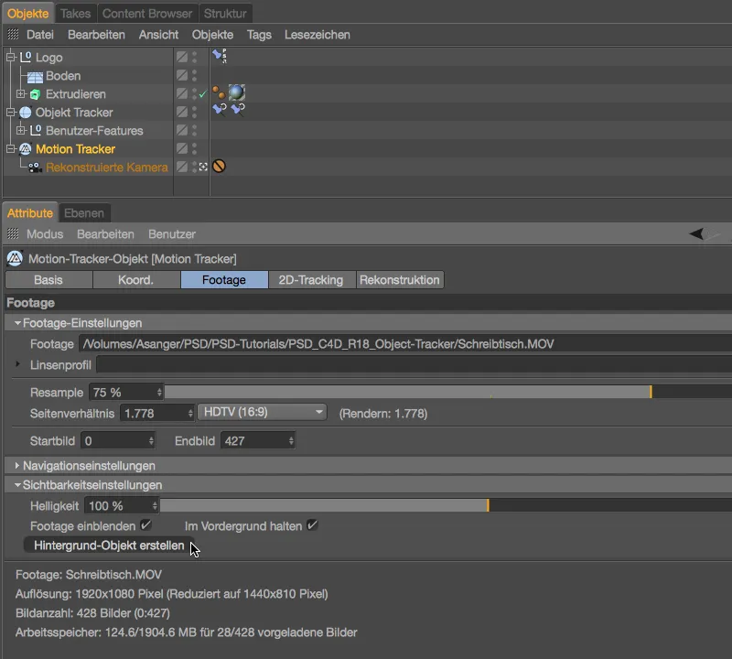Open the Lesezeichen menu
Viewport: 732px width, 659px height.
point(318,35)
